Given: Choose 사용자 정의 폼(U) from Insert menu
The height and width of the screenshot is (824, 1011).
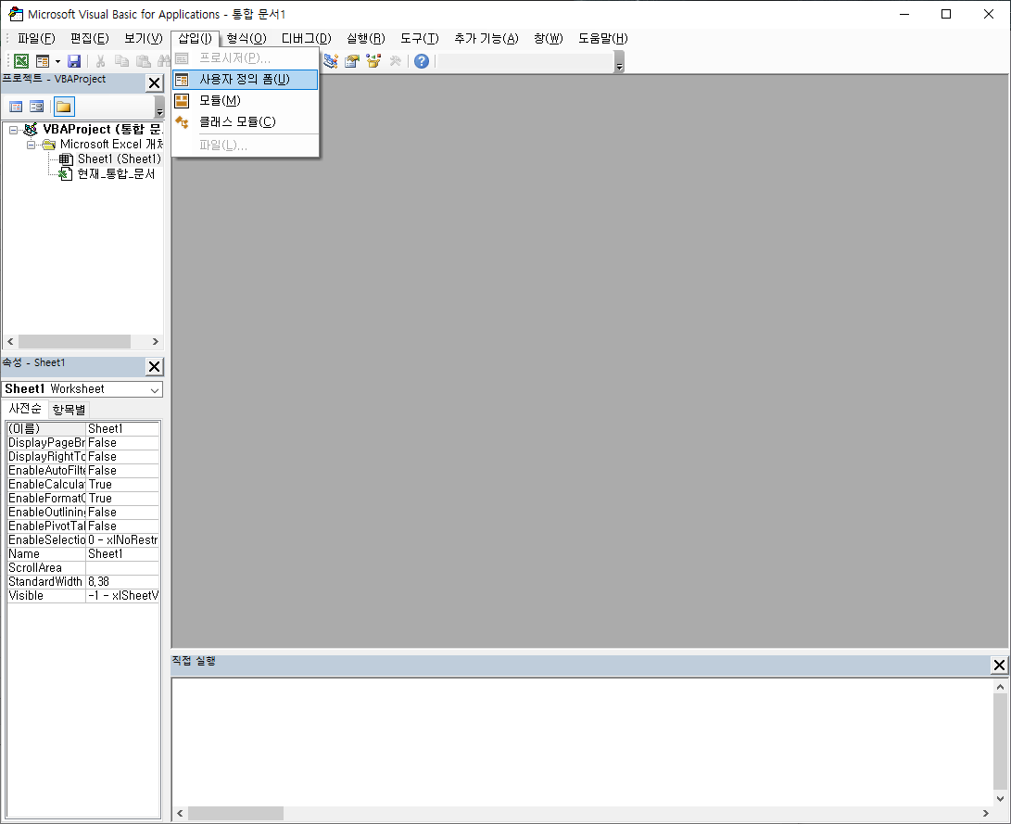Looking at the screenshot, I should pos(246,80).
